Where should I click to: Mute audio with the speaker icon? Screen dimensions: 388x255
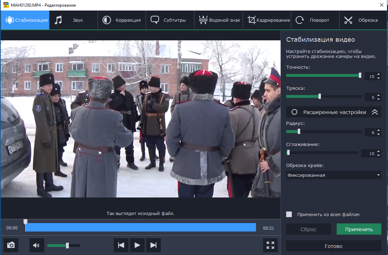[x=37, y=245]
